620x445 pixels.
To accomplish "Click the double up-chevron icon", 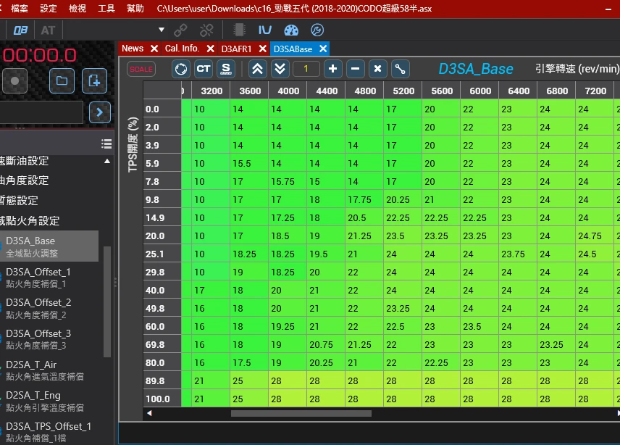I will click(x=257, y=69).
